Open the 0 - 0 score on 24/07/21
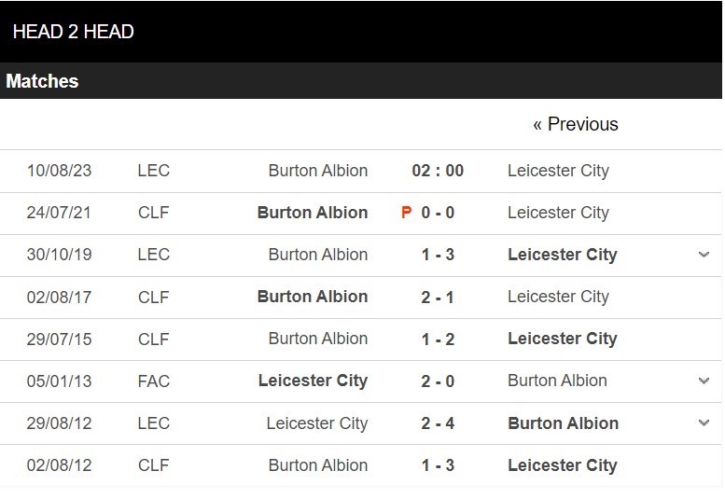Image resolution: width=725 pixels, height=499 pixels. pos(438,213)
